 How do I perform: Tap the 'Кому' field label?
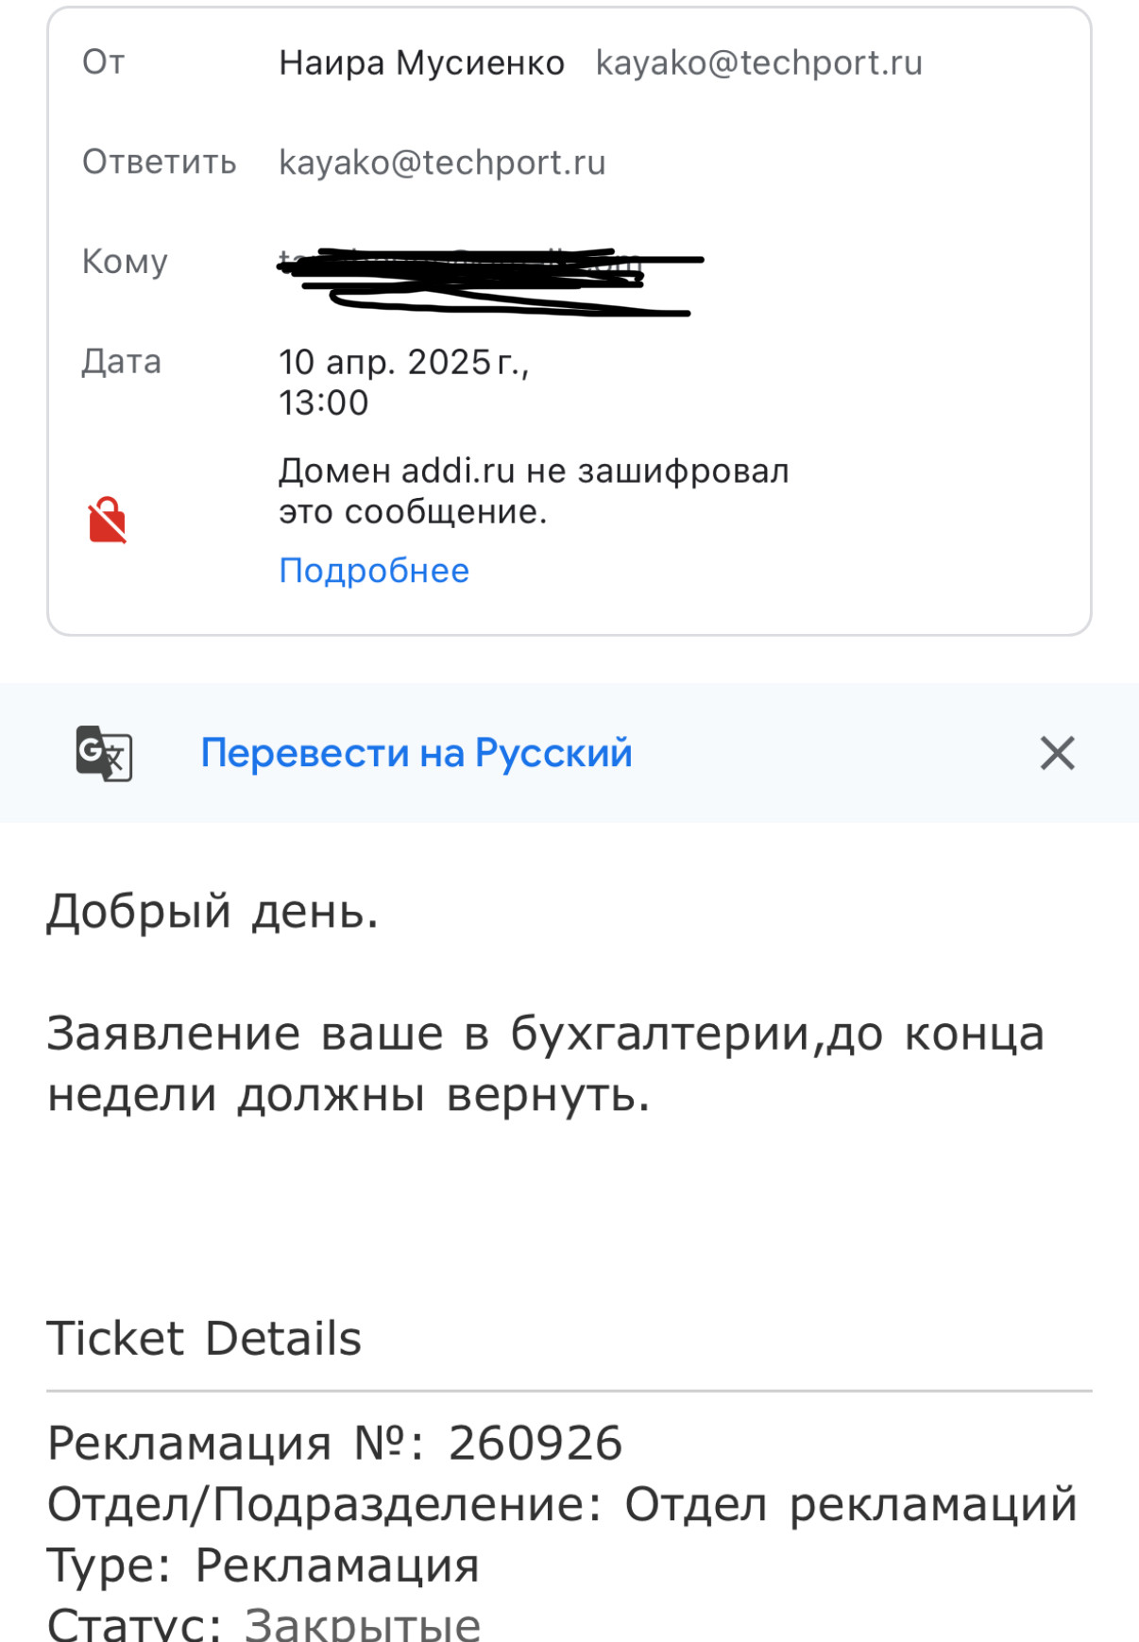click(125, 262)
